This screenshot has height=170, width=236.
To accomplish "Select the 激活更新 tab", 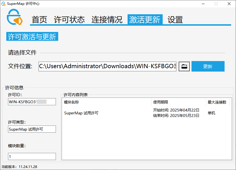I will coord(145,19).
